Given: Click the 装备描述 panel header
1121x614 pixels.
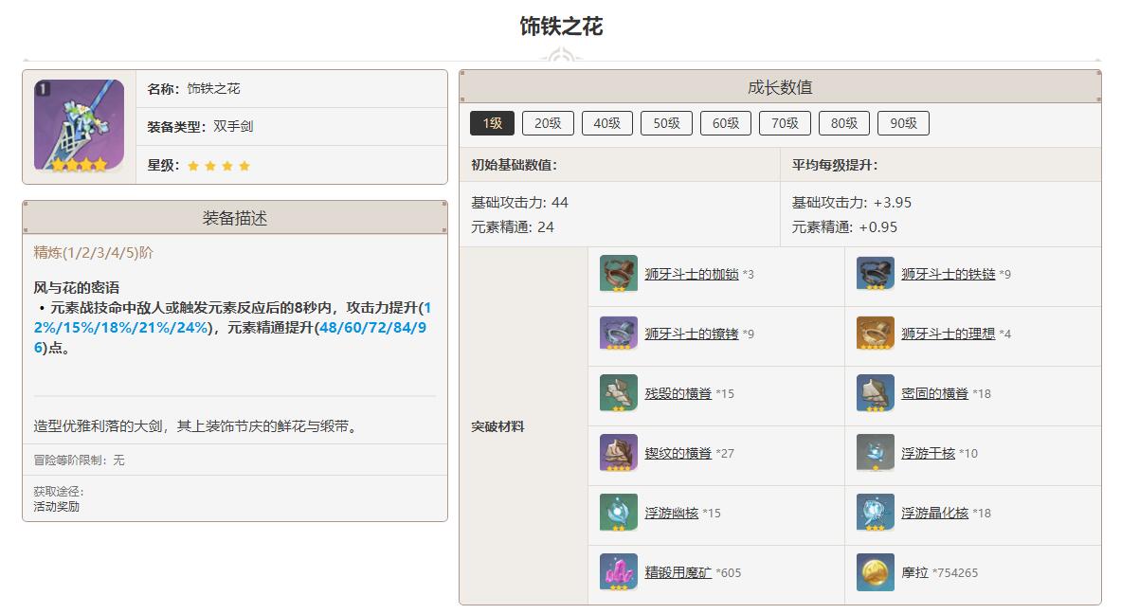Looking at the screenshot, I should [x=234, y=218].
